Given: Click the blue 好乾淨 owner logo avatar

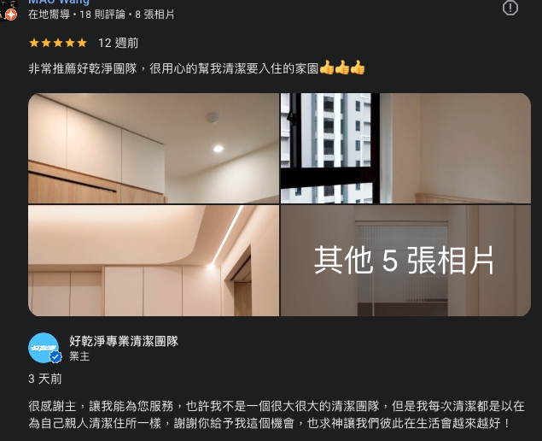Looking at the screenshot, I should (x=44, y=348).
